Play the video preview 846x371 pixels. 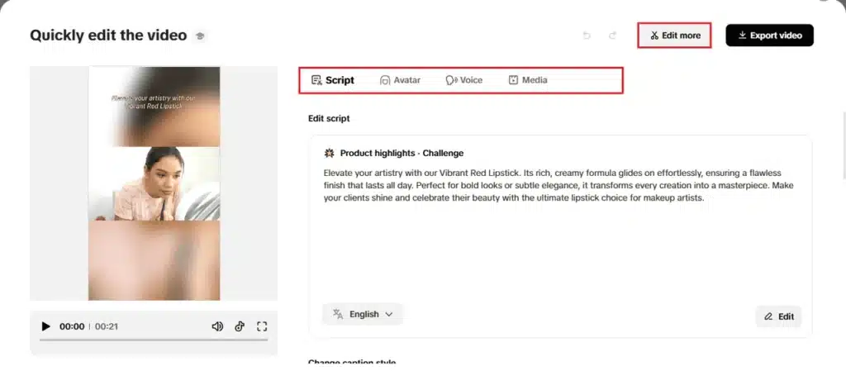pyautogui.click(x=45, y=326)
